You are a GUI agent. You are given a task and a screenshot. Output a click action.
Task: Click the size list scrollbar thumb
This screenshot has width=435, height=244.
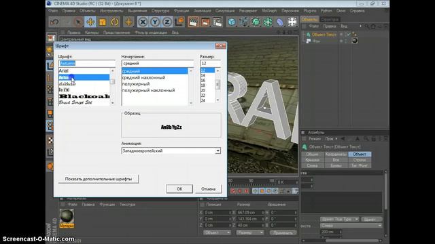click(217, 84)
